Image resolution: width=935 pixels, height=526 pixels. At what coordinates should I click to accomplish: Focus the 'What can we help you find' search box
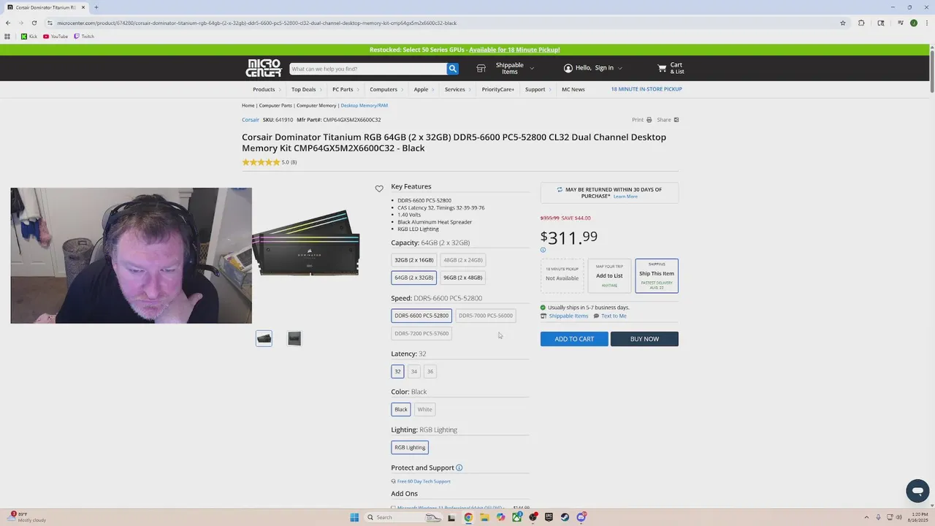[368, 69]
